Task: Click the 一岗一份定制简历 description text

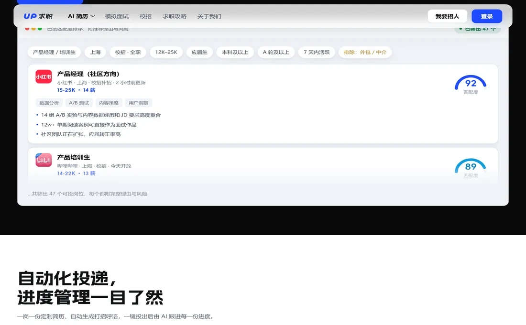Action: 116,316
